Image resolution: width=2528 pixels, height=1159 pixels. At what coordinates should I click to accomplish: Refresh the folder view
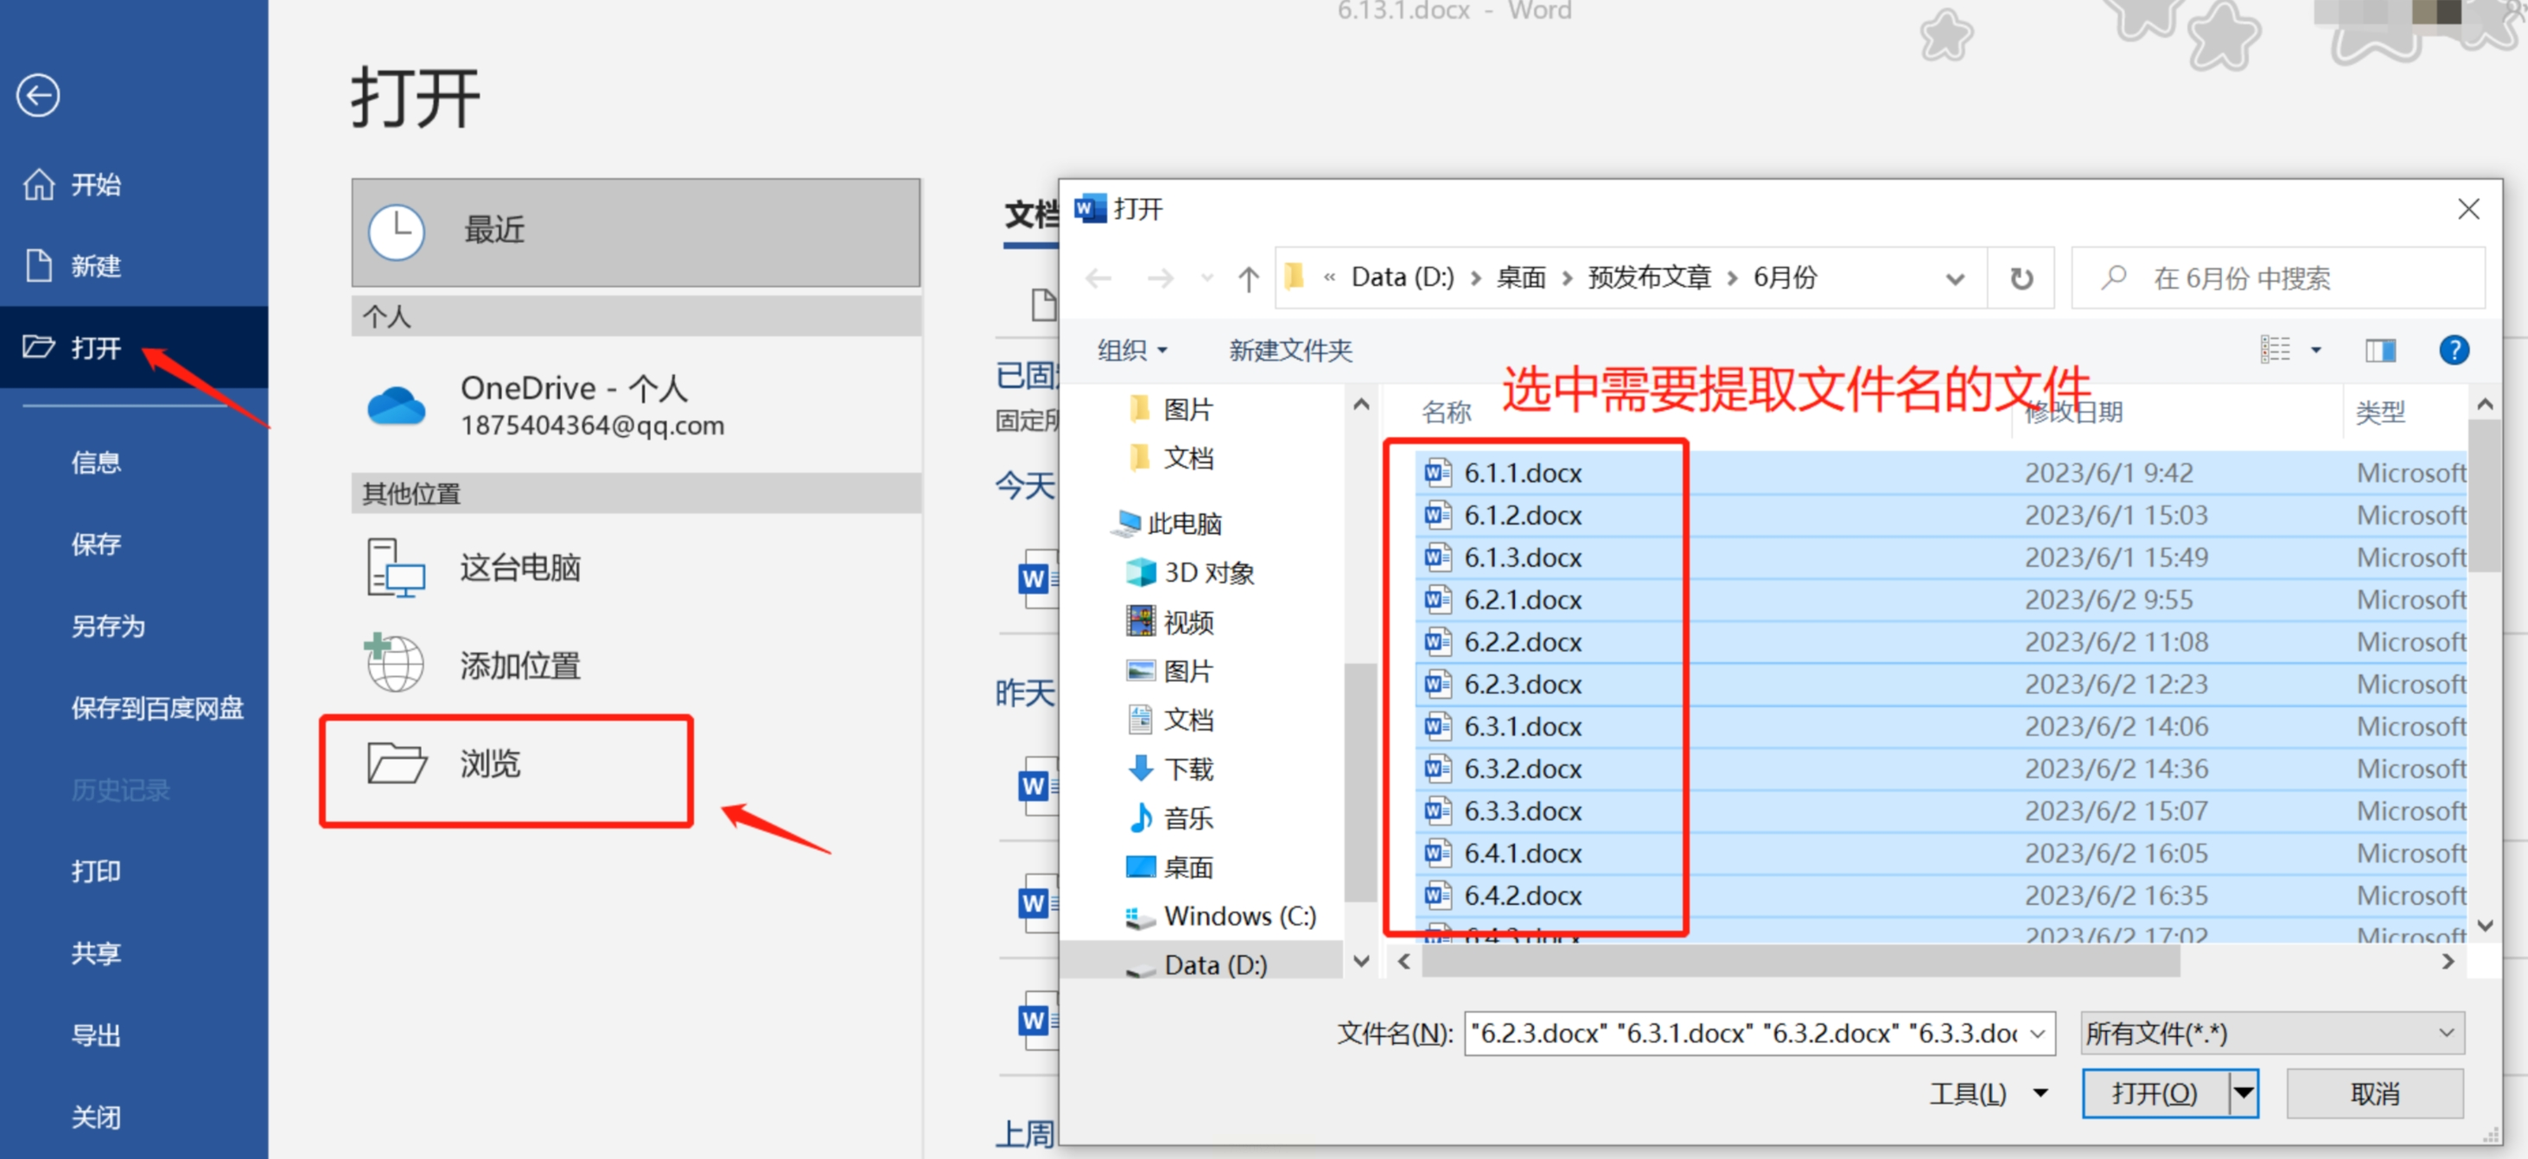click(x=2021, y=278)
